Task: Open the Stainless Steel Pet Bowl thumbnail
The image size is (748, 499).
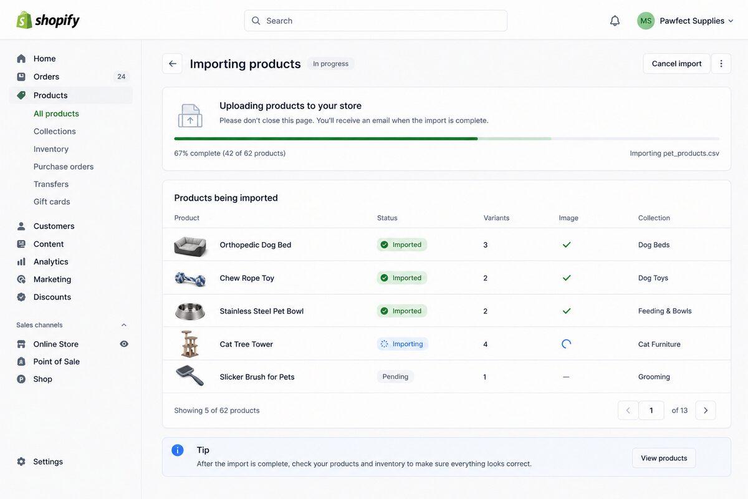Action: tap(190, 311)
